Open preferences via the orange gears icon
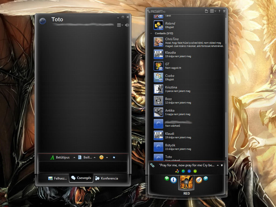The height and width of the screenshot is (207, 276). point(199,180)
